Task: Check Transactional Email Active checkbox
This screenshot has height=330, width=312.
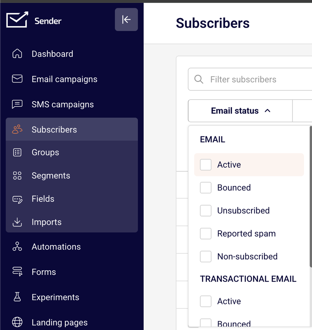Action: click(206, 301)
